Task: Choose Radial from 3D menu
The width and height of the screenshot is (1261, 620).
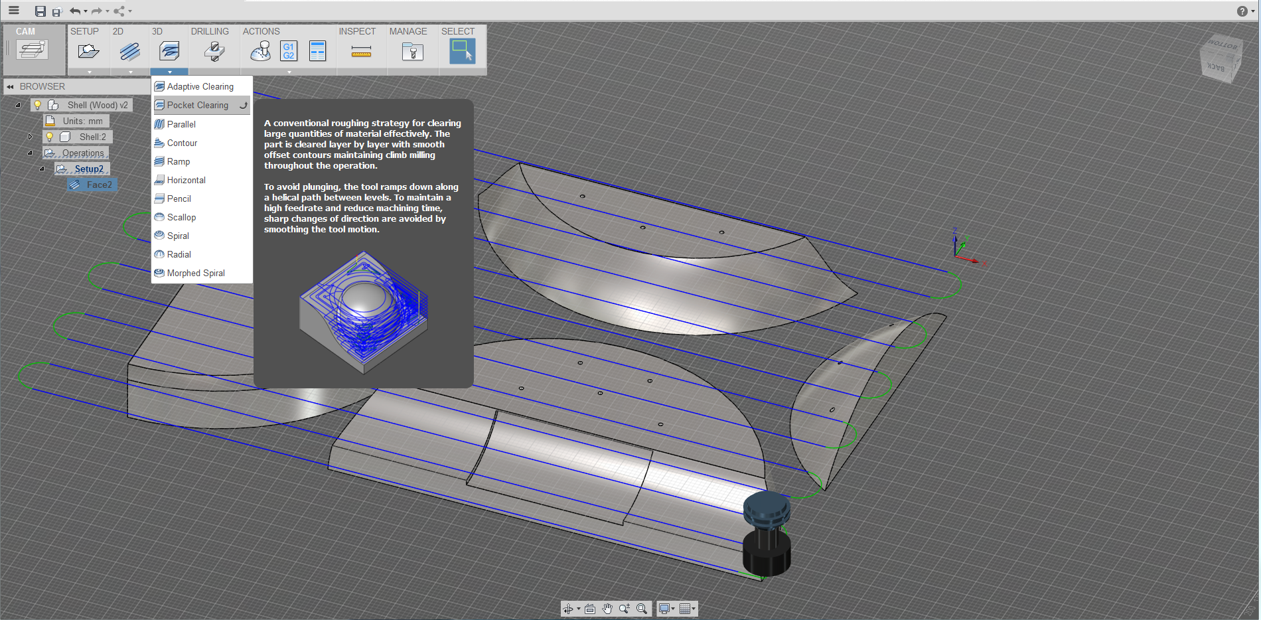Action: [x=202, y=254]
